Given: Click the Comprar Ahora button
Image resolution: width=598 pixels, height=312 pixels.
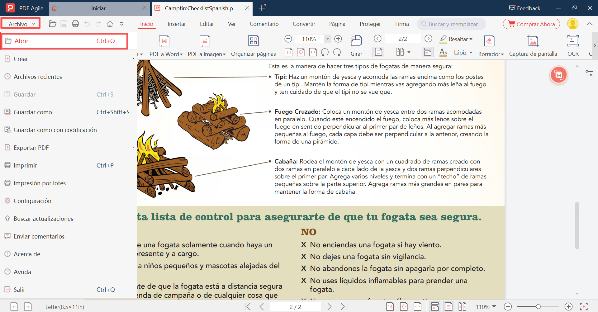Looking at the screenshot, I should (531, 24).
